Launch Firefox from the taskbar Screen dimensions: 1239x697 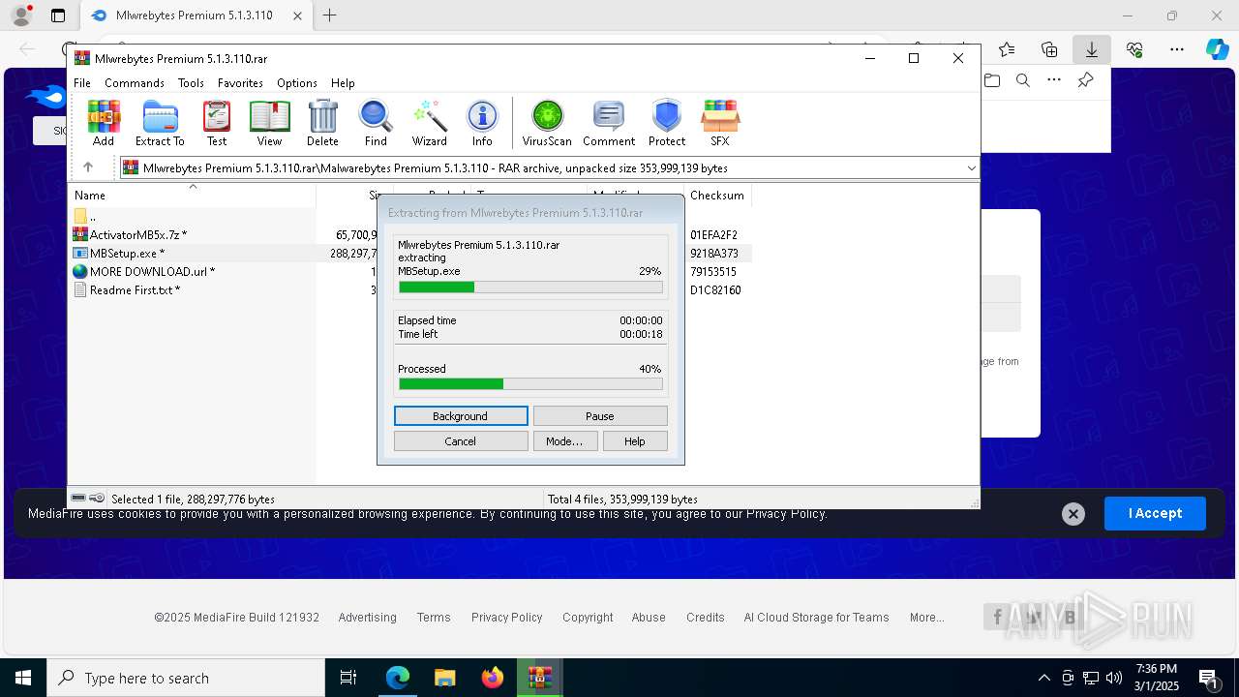click(x=493, y=678)
